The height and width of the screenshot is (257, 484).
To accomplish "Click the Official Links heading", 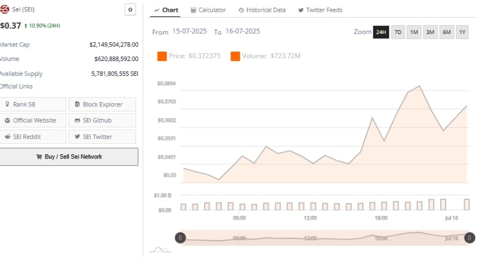I will (16, 86).
